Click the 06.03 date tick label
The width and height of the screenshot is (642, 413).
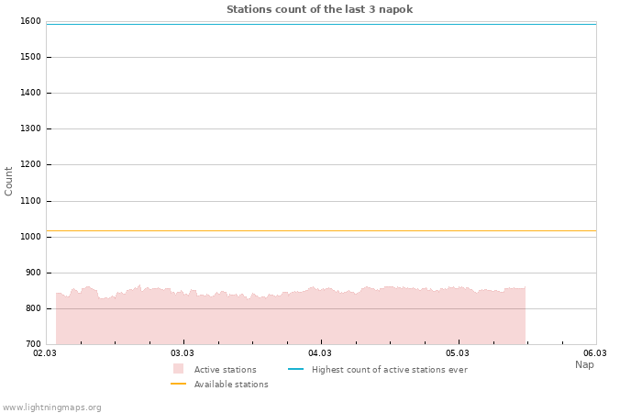(x=595, y=352)
